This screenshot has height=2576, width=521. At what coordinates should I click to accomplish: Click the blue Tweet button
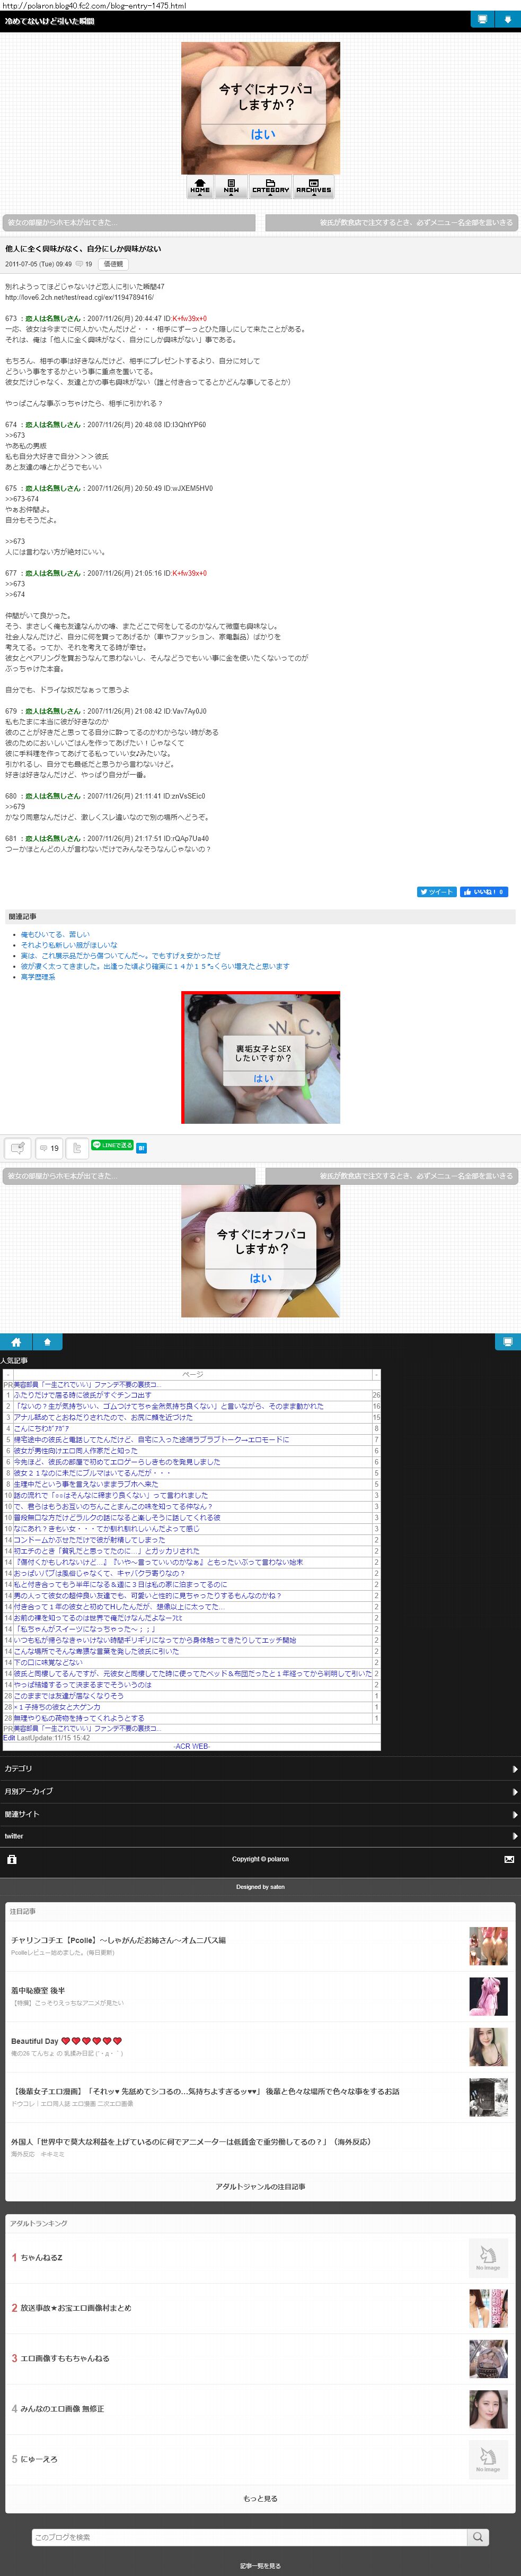[436, 891]
